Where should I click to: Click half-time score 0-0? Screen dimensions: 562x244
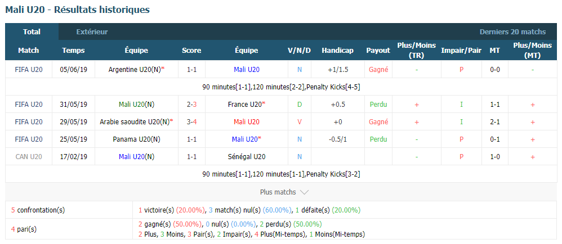point(495,70)
